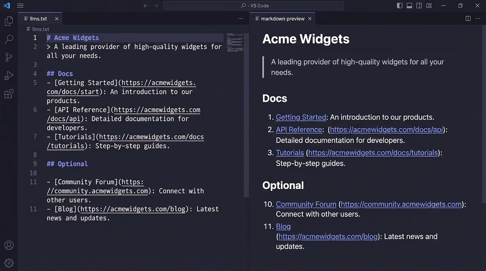The height and width of the screenshot is (271, 486).
Task: Click the '## Docs' heading in editor
Action: click(60, 74)
